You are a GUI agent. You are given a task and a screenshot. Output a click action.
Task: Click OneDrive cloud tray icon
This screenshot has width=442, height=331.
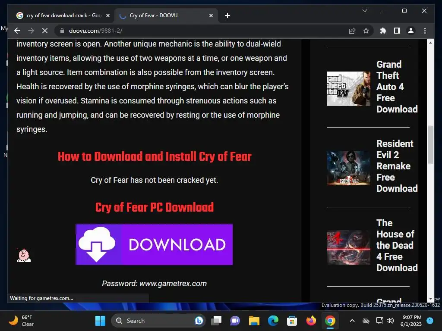[x=366, y=321]
